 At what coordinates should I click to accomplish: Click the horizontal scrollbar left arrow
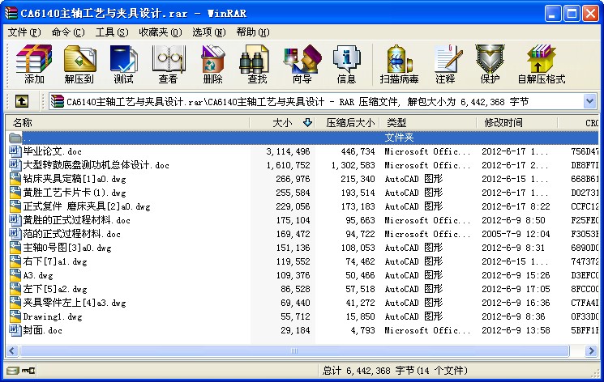pyautogui.click(x=12, y=350)
